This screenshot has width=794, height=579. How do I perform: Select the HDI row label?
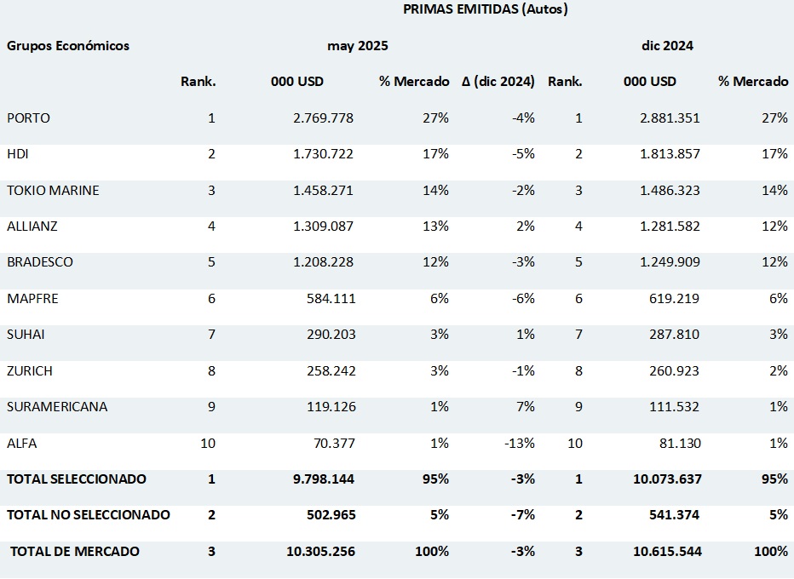click(18, 154)
